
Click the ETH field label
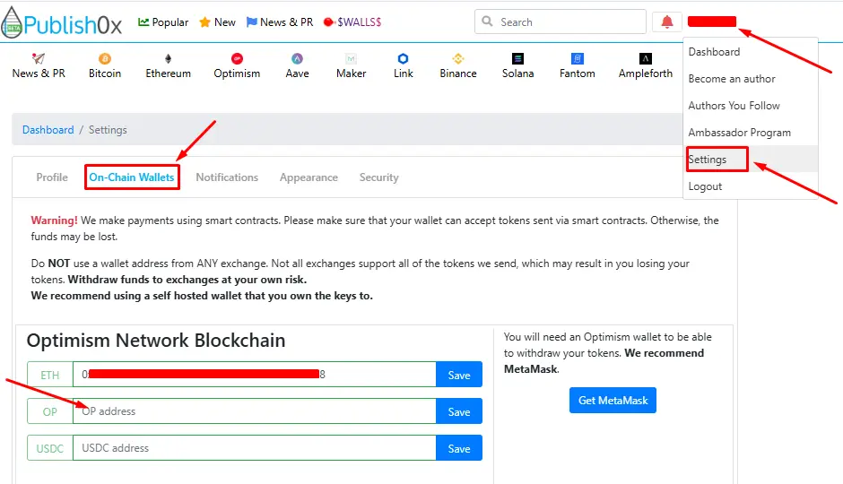[x=50, y=375]
